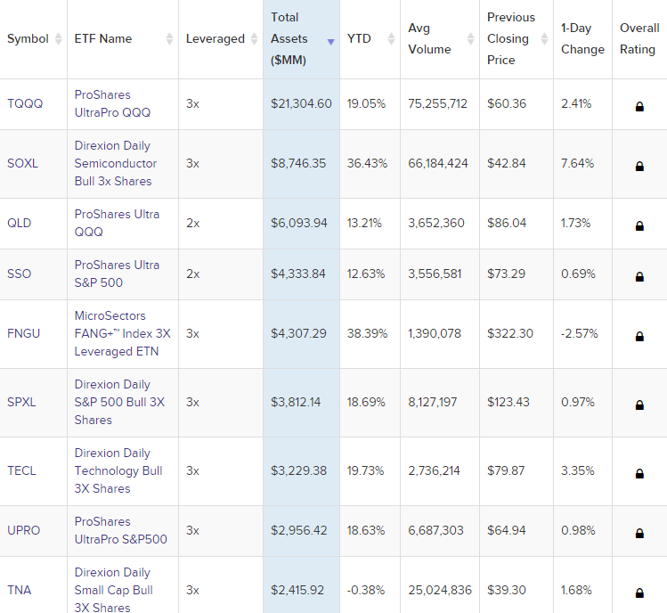Select the 12.63% YTD value
This screenshot has height=613, width=667.
coord(366,274)
